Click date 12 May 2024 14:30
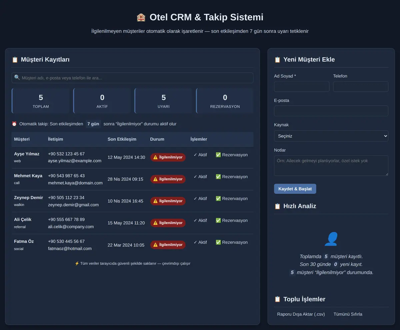Screen dimensions: 400x330 126,157
